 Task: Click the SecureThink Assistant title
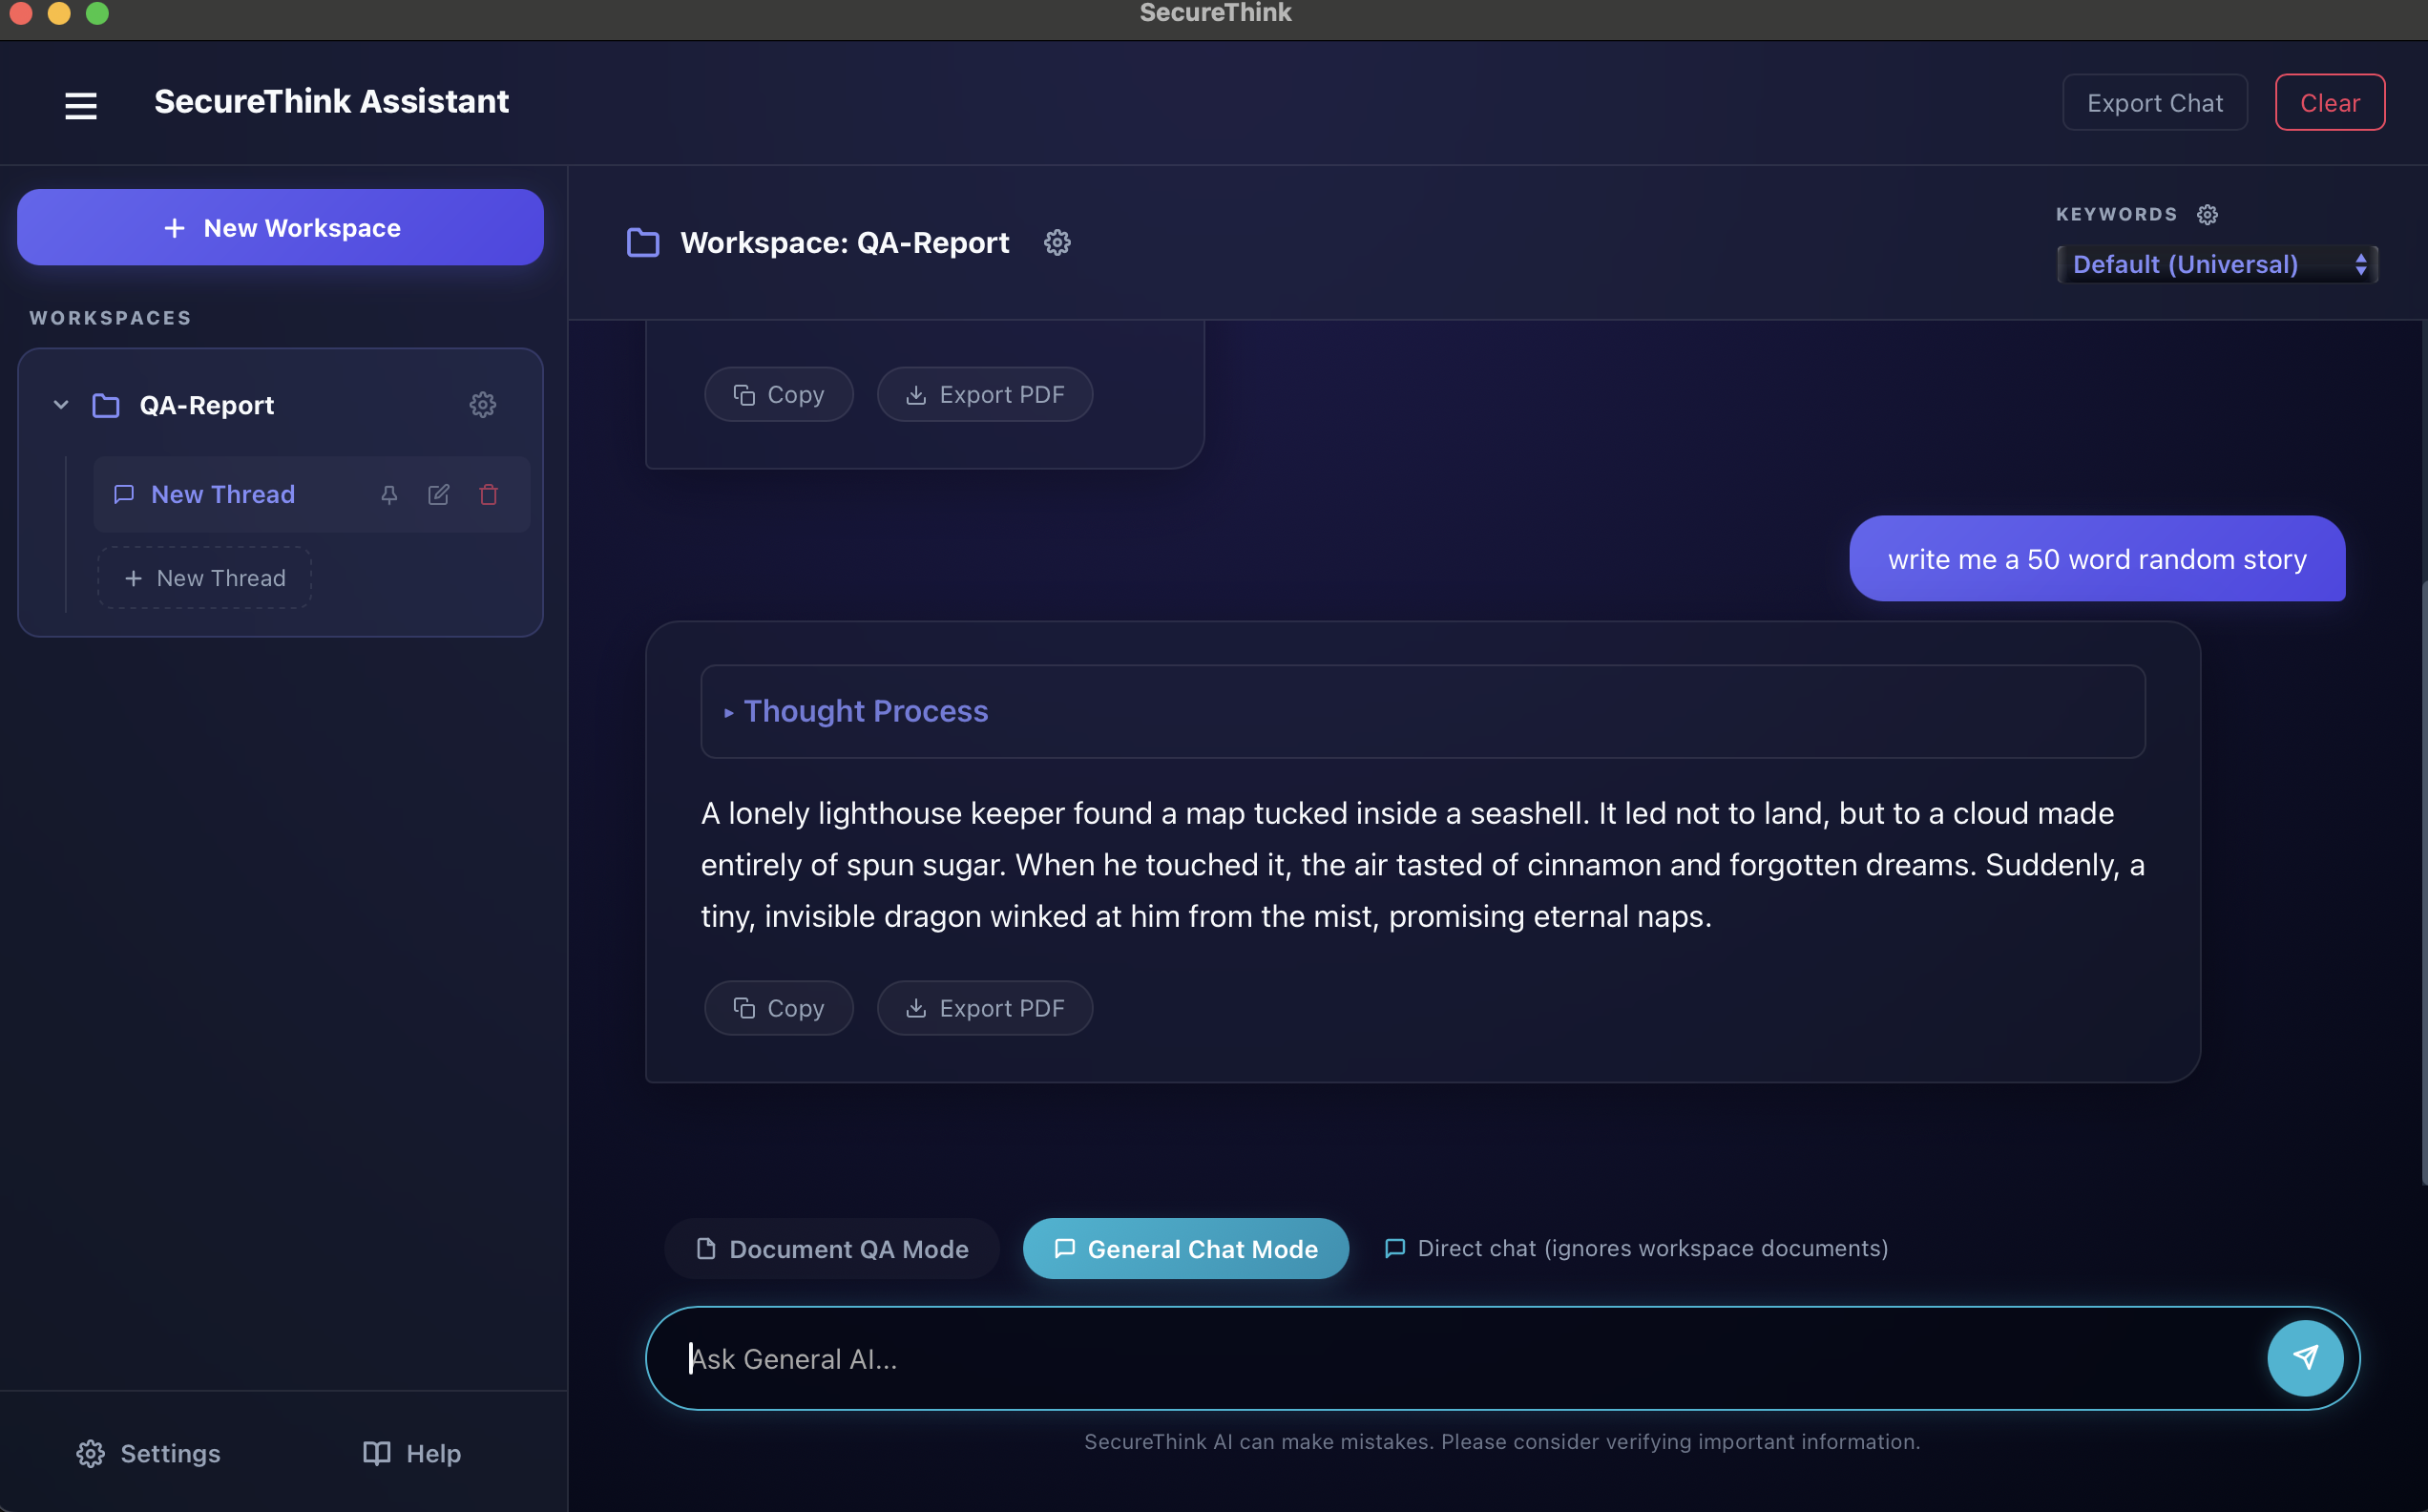(x=331, y=102)
